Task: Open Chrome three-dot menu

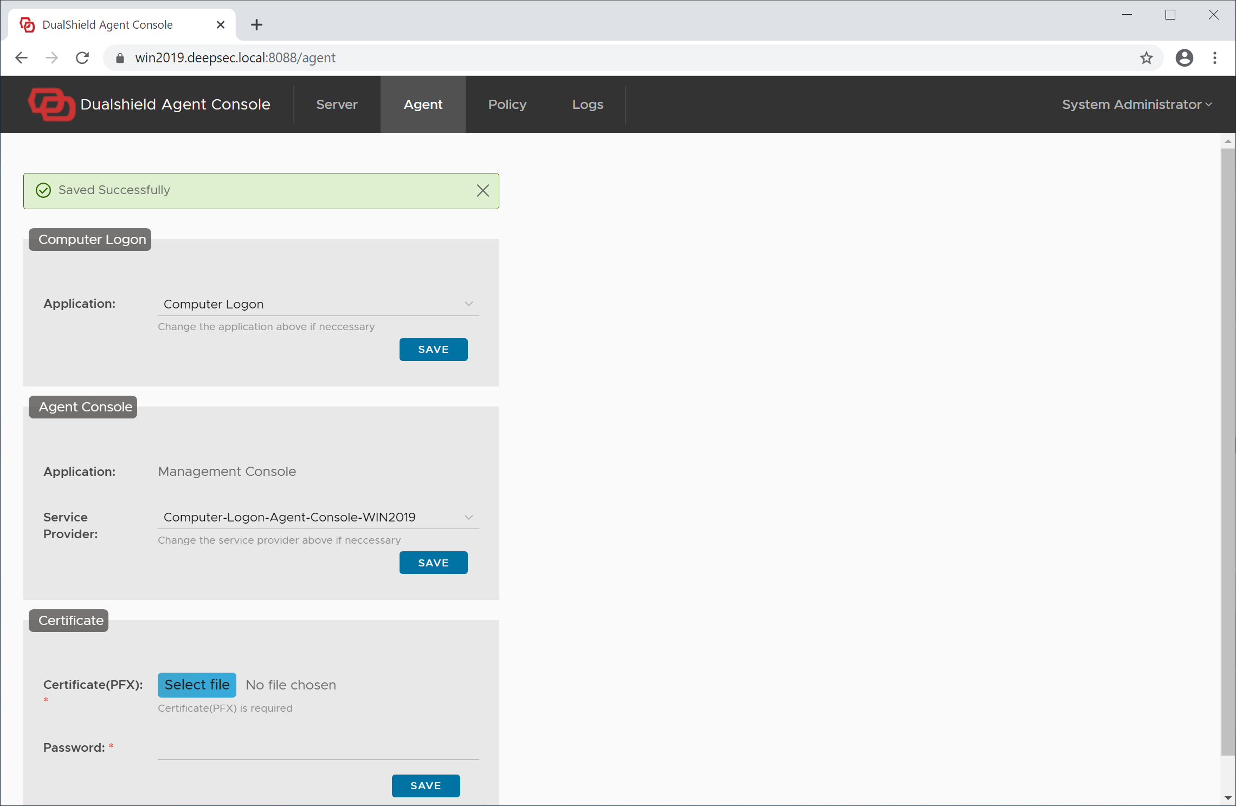Action: (1215, 57)
